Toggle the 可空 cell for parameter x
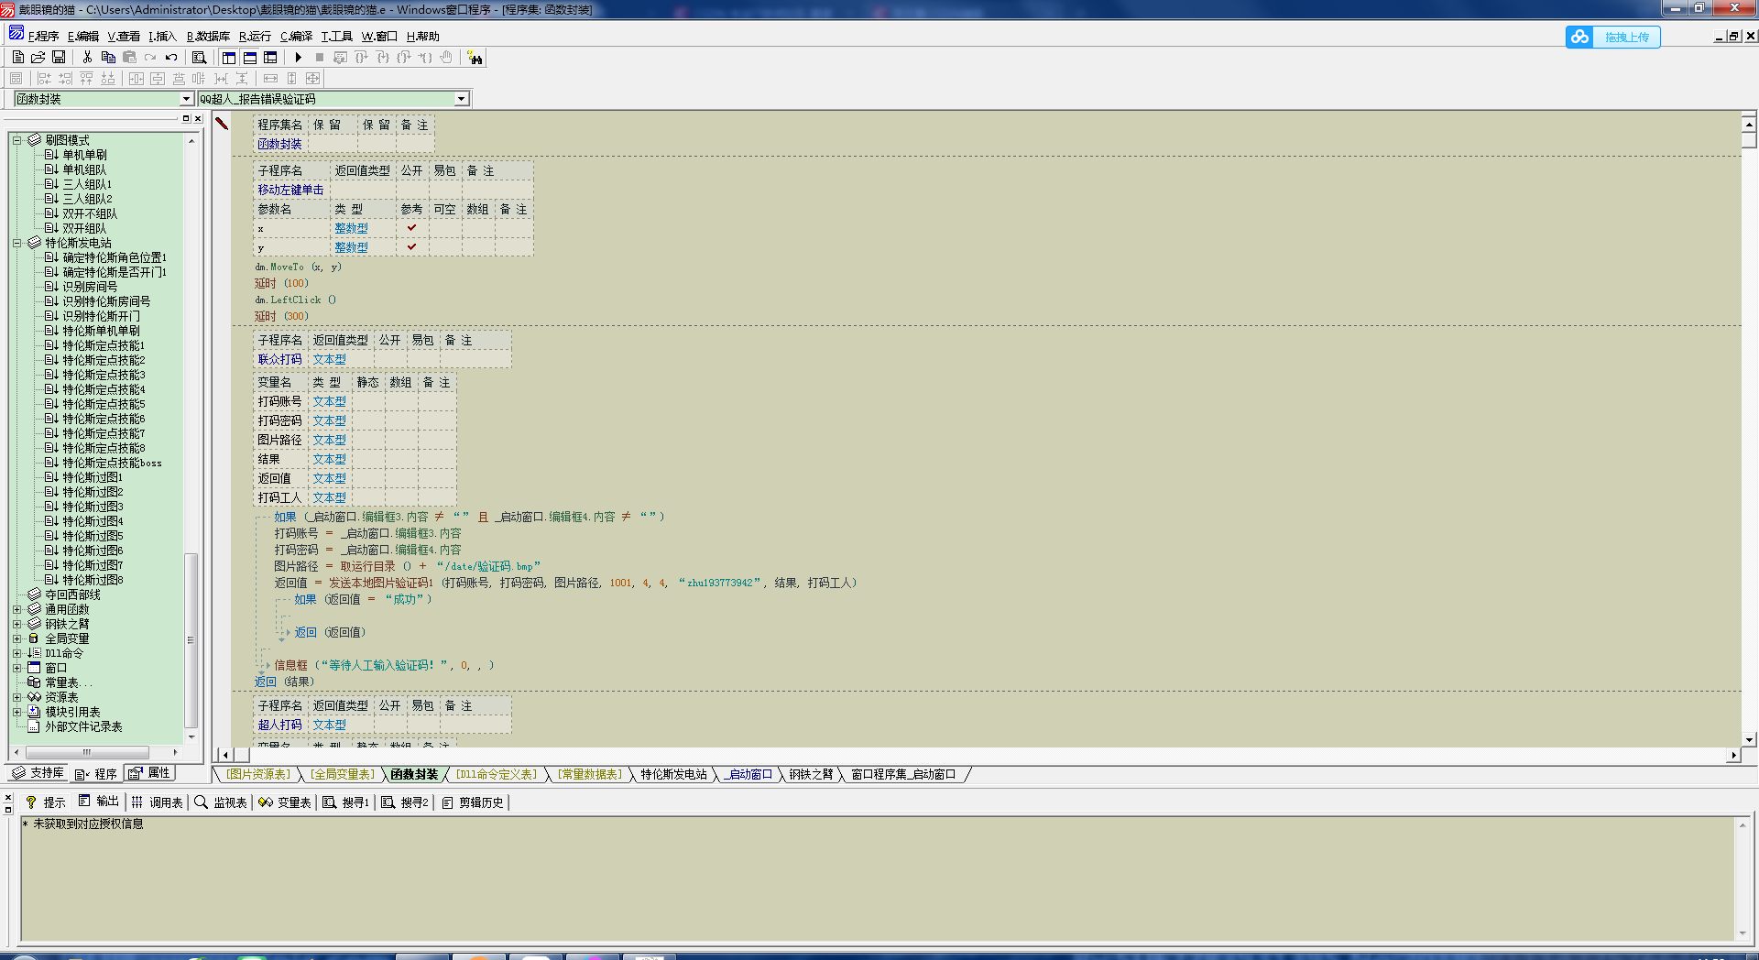Image resolution: width=1759 pixels, height=960 pixels. click(445, 228)
